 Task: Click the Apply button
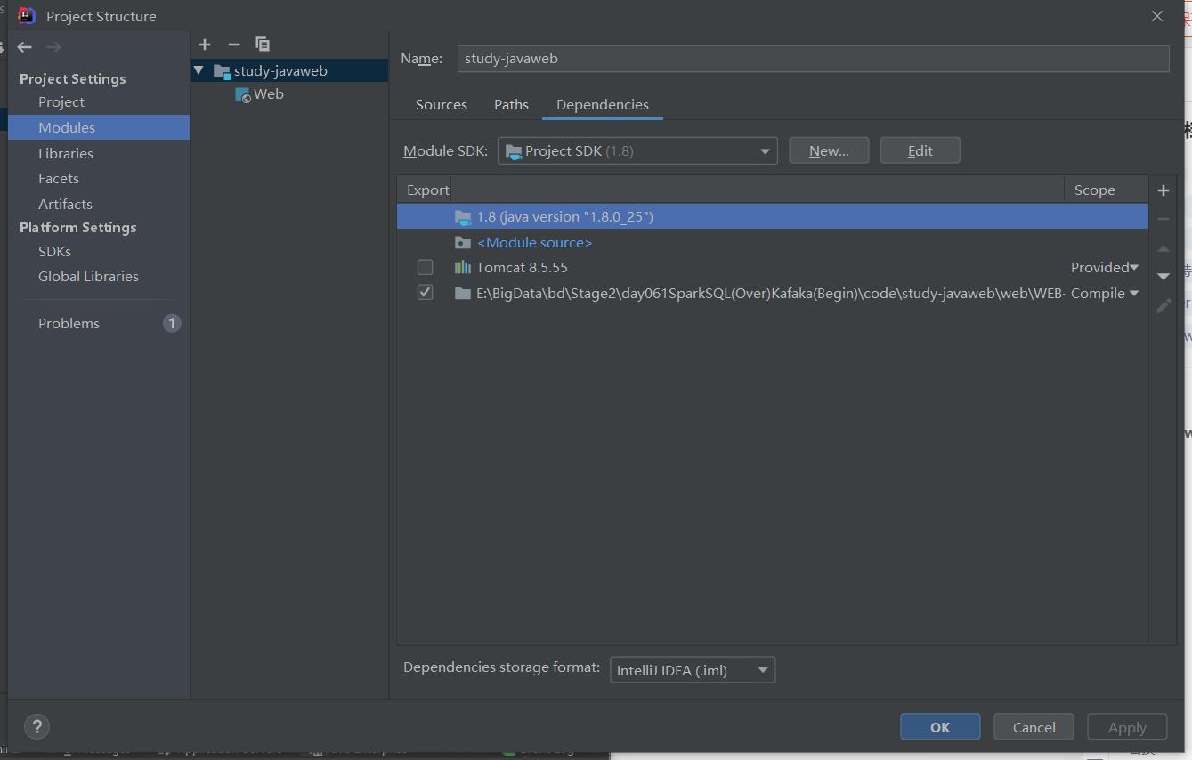tap(1127, 727)
